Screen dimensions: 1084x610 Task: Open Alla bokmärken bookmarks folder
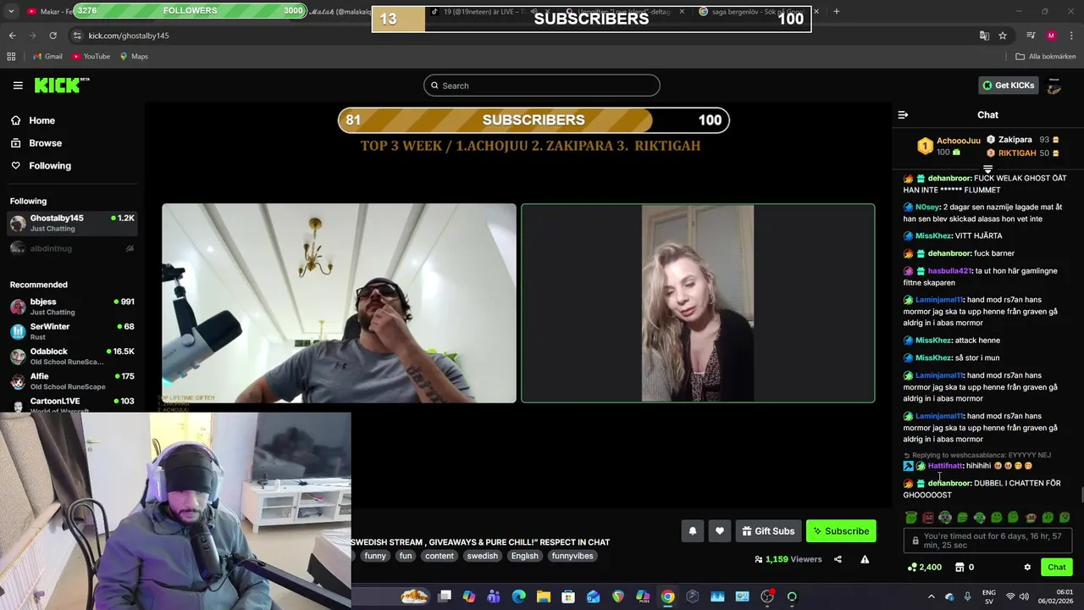pyautogui.click(x=1046, y=57)
